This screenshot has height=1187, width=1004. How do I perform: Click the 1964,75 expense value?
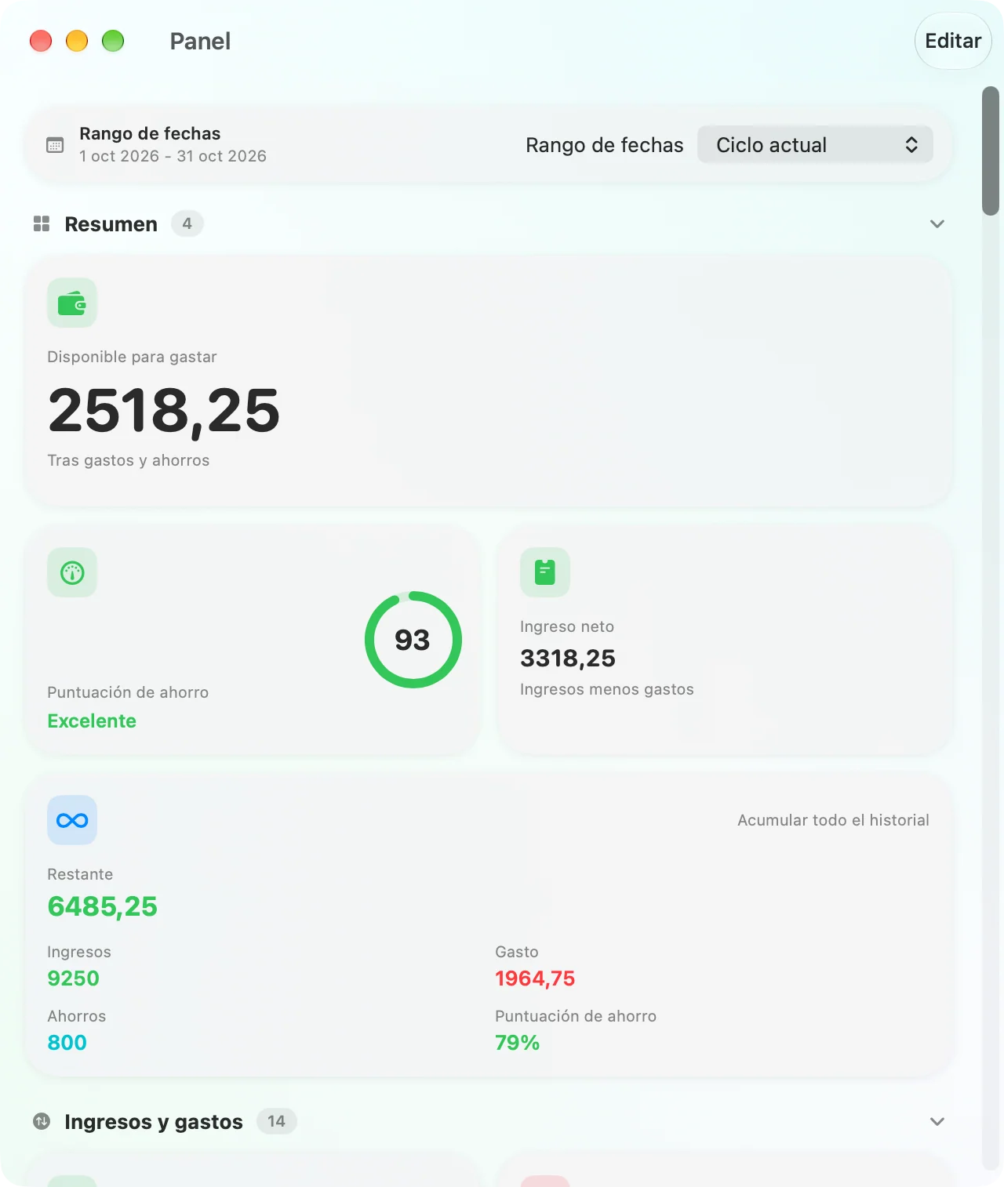click(535, 978)
